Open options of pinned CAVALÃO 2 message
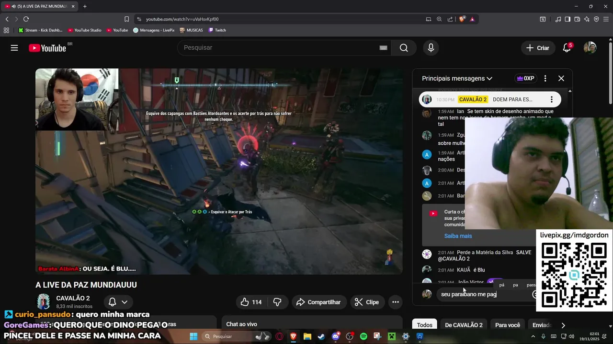Screen dimensions: 613x344 click(552, 99)
